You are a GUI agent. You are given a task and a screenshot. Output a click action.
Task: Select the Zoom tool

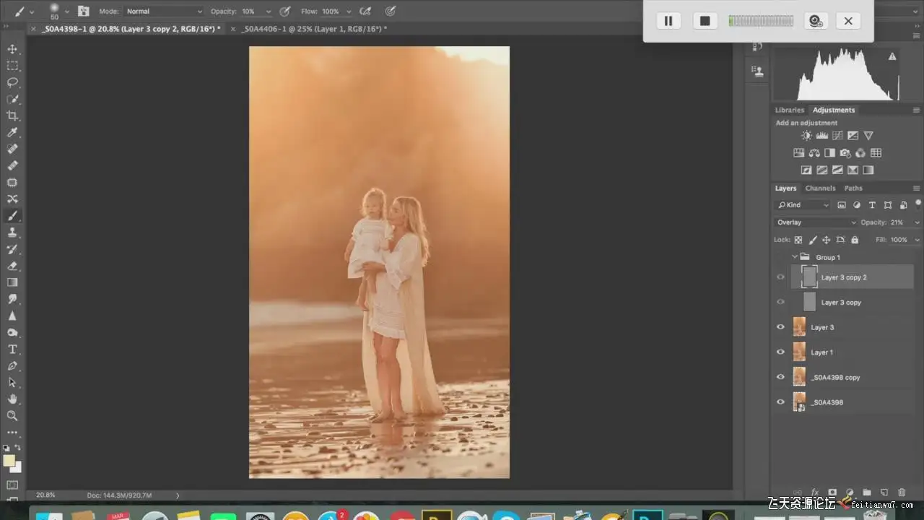(12, 416)
